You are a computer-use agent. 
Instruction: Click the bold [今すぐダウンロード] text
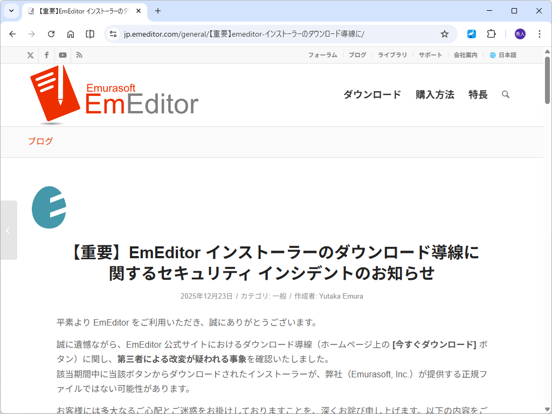(x=434, y=344)
